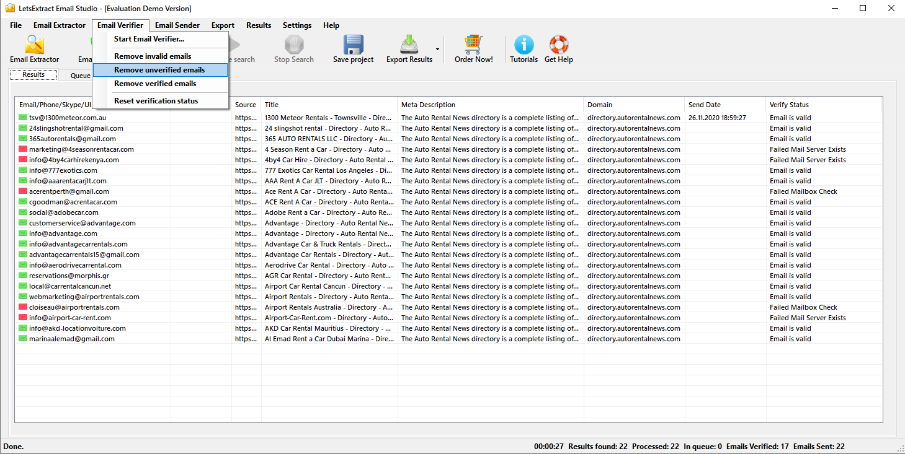Sort by Verify Status column header
The width and height of the screenshot is (905, 454).
point(789,105)
